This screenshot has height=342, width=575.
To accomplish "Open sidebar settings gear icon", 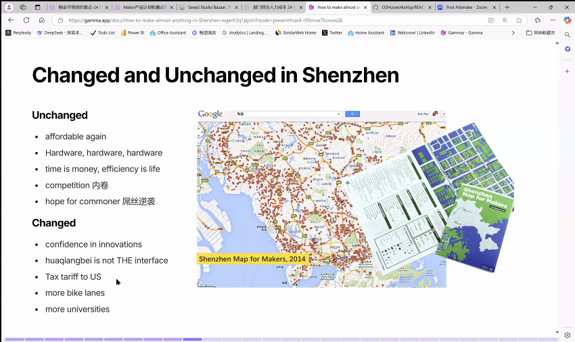I will click(567, 335).
